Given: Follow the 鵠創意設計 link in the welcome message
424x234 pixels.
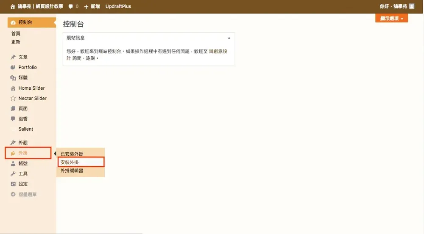Looking at the screenshot, I should coord(218,51).
